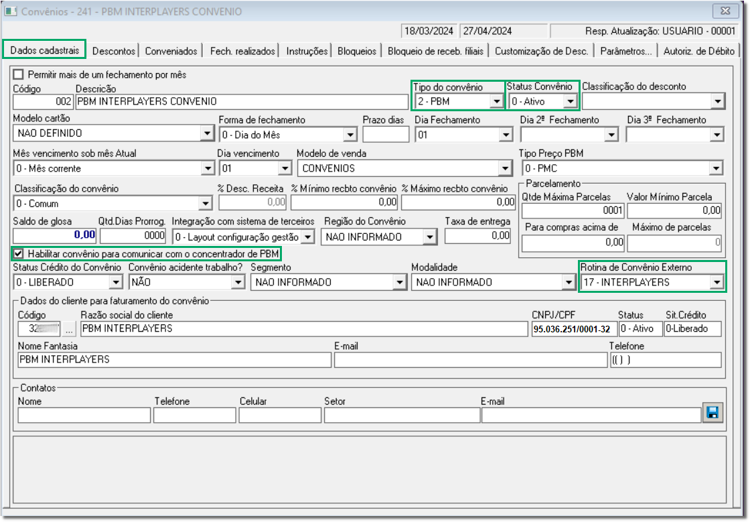
Task: Click the Valor Mínimo Parcela field
Action: [x=674, y=210]
